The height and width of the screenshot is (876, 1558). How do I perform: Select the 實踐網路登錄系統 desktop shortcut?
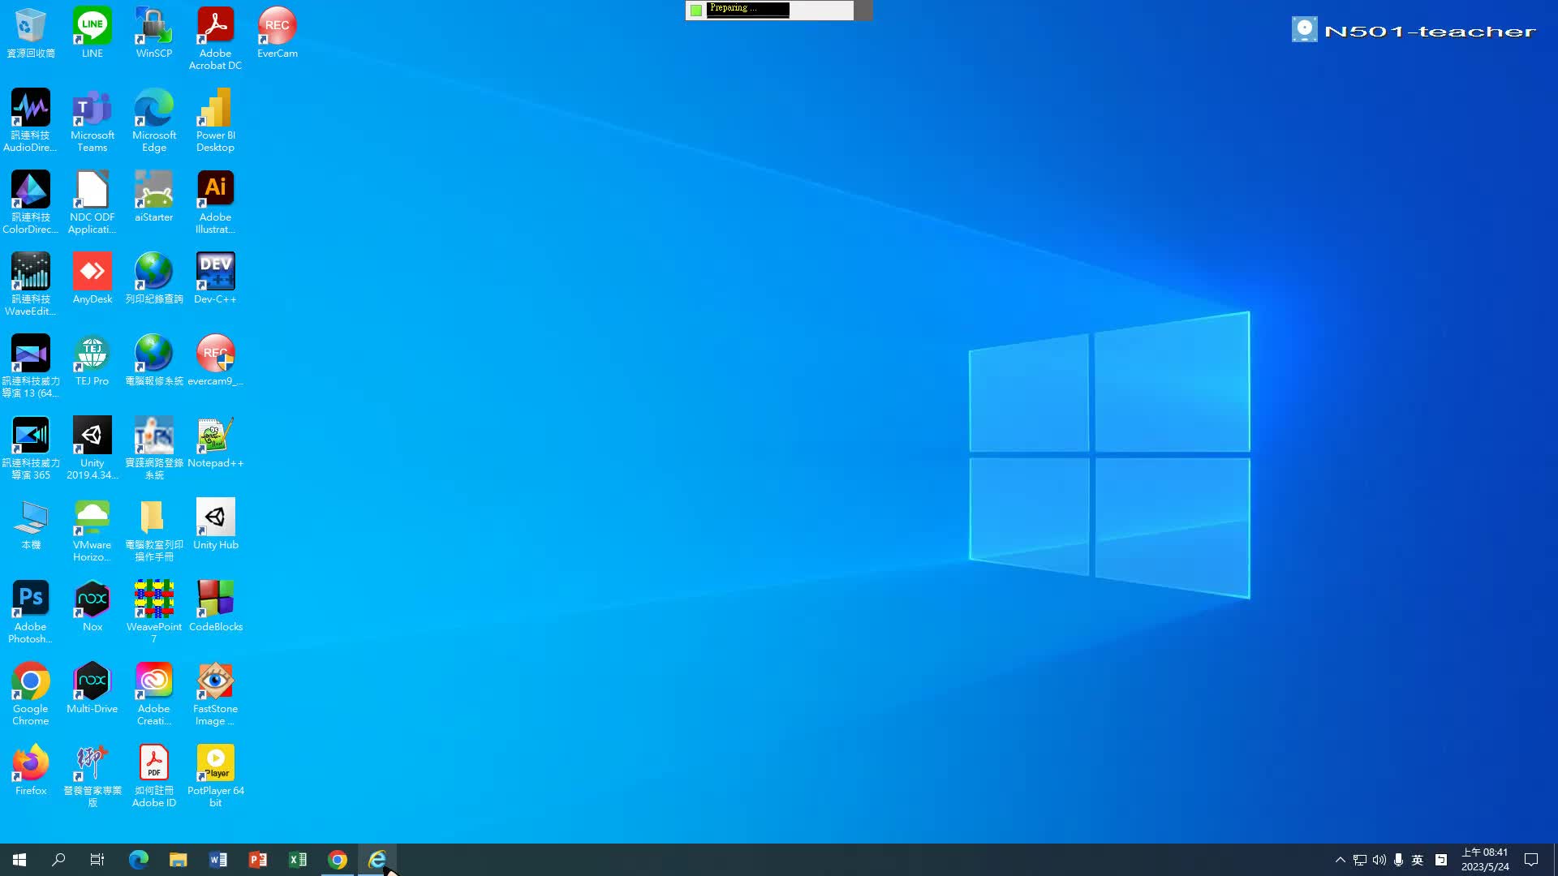pos(154,449)
